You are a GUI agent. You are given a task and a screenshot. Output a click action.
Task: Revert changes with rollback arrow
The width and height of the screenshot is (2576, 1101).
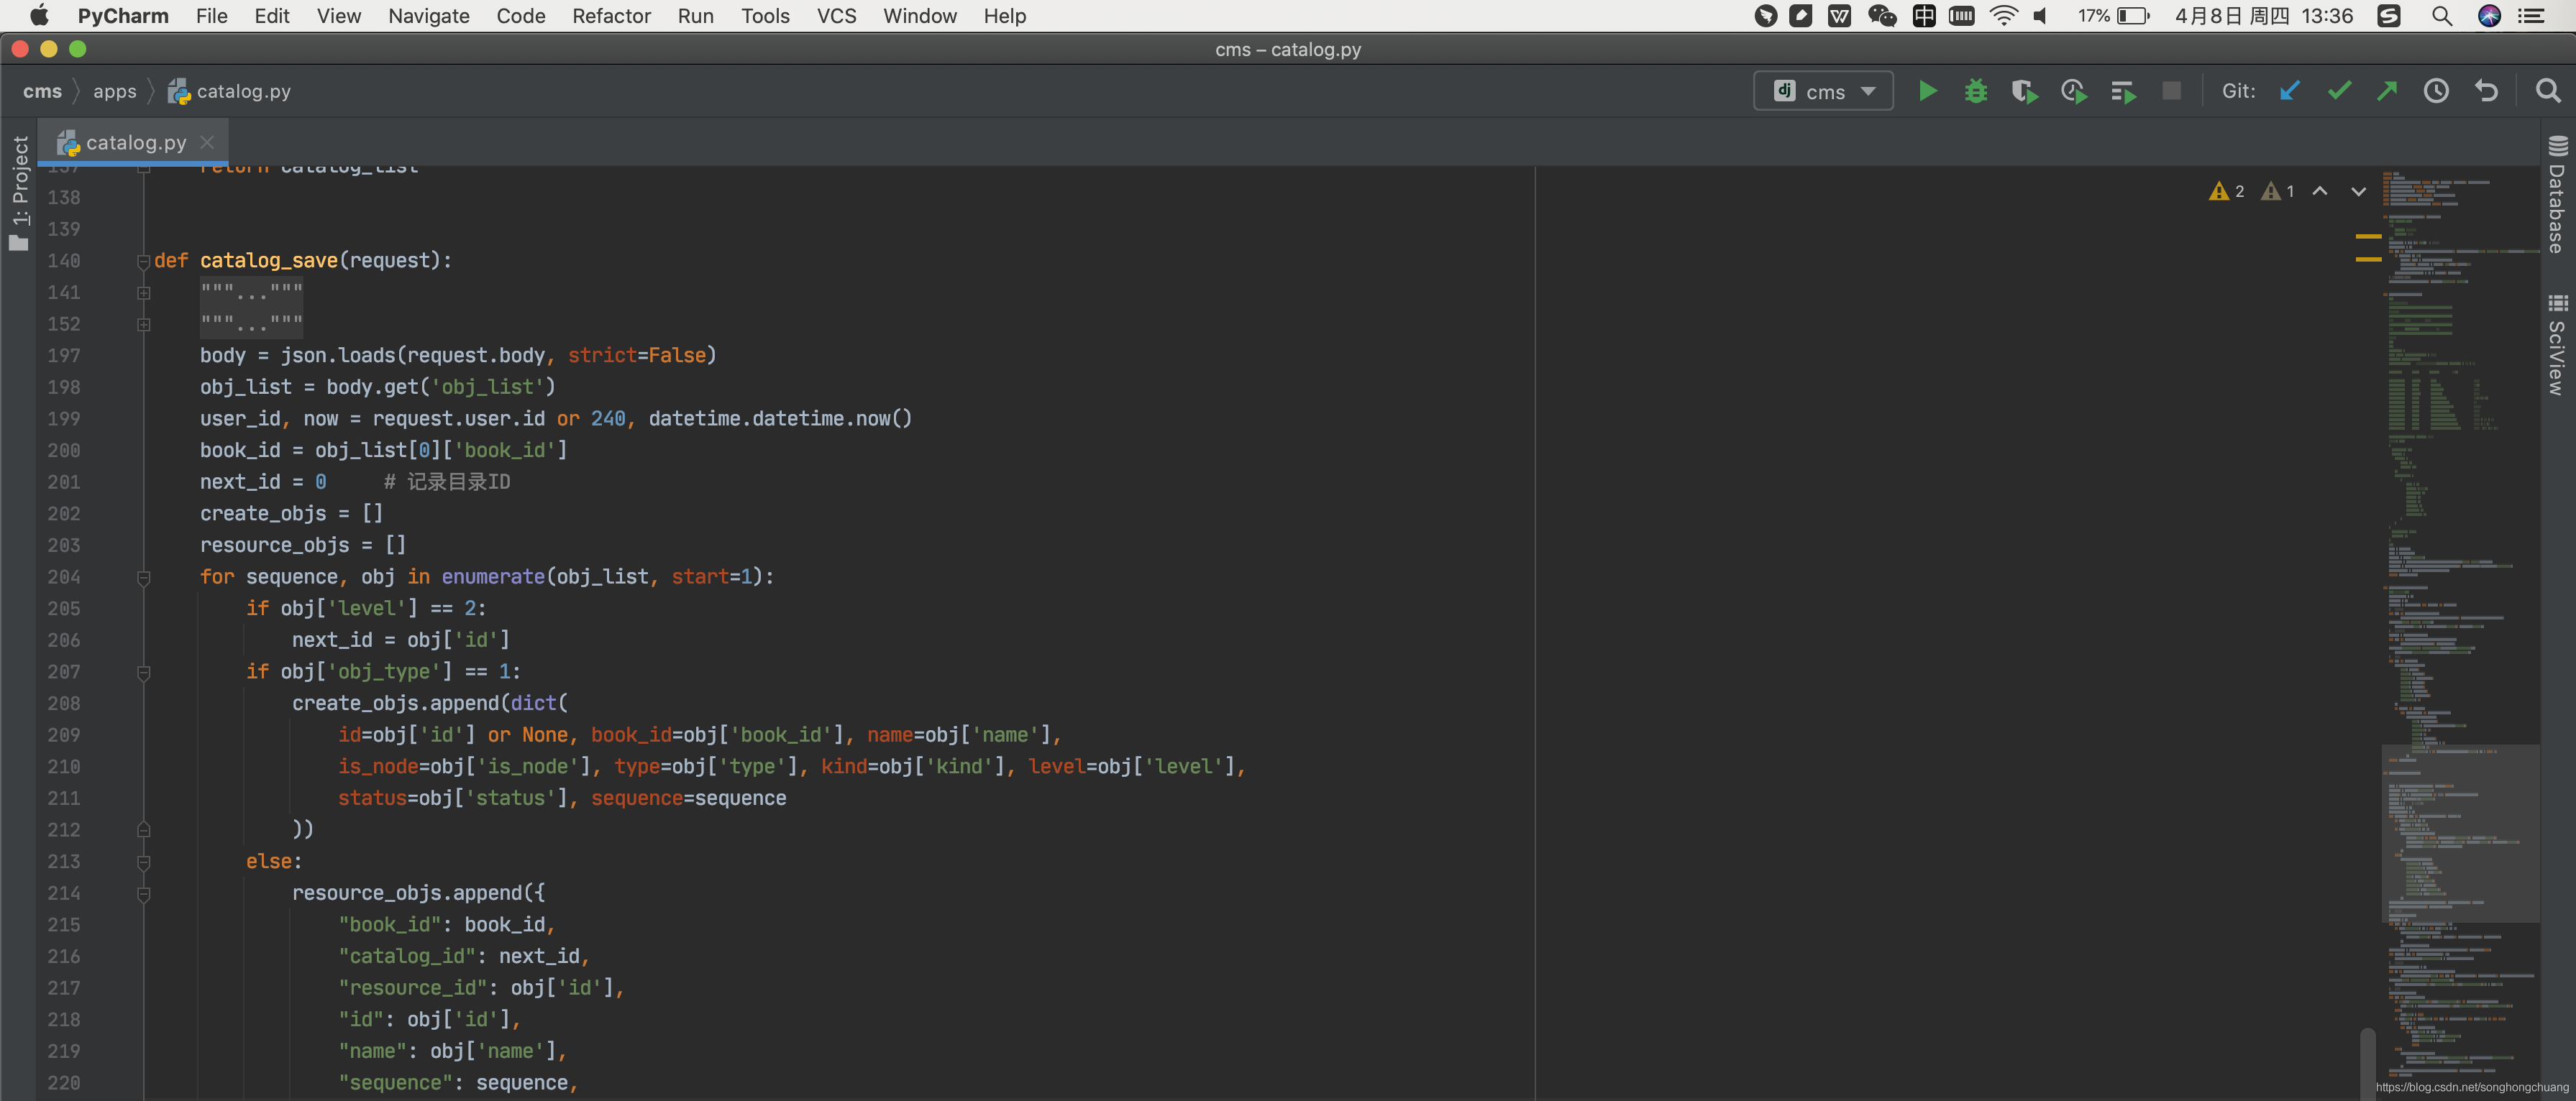tap(2486, 91)
